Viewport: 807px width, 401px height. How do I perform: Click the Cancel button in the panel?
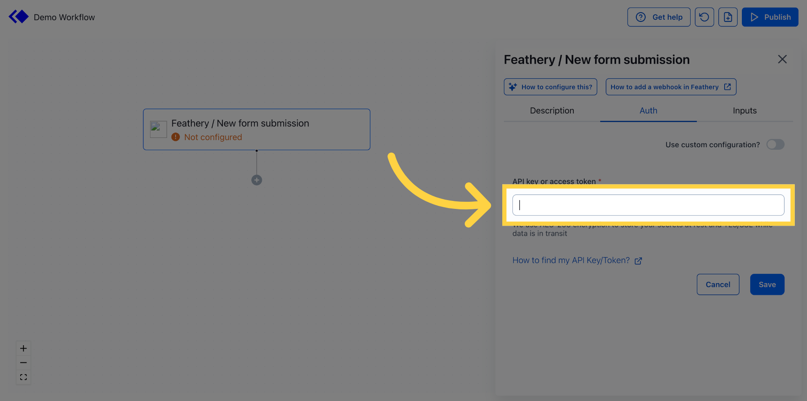[x=717, y=284]
